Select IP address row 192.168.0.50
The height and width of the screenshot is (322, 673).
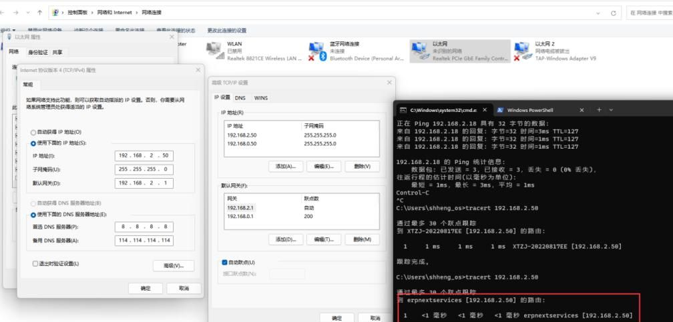301,143
